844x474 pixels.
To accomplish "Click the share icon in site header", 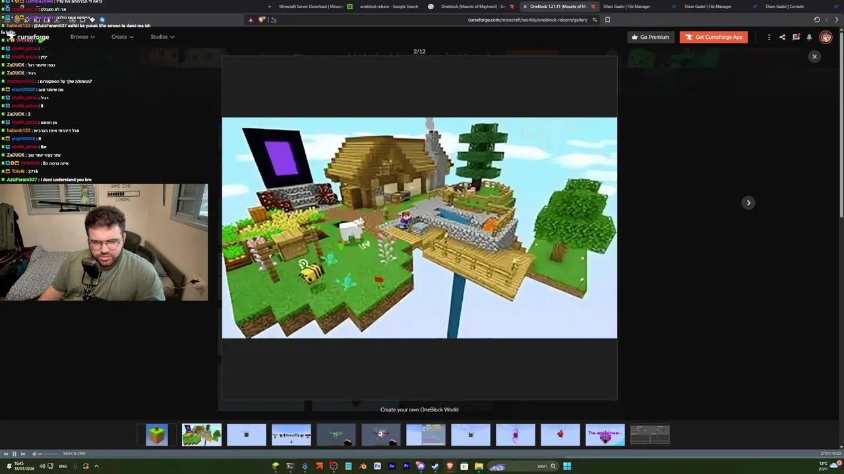I will click(x=782, y=37).
